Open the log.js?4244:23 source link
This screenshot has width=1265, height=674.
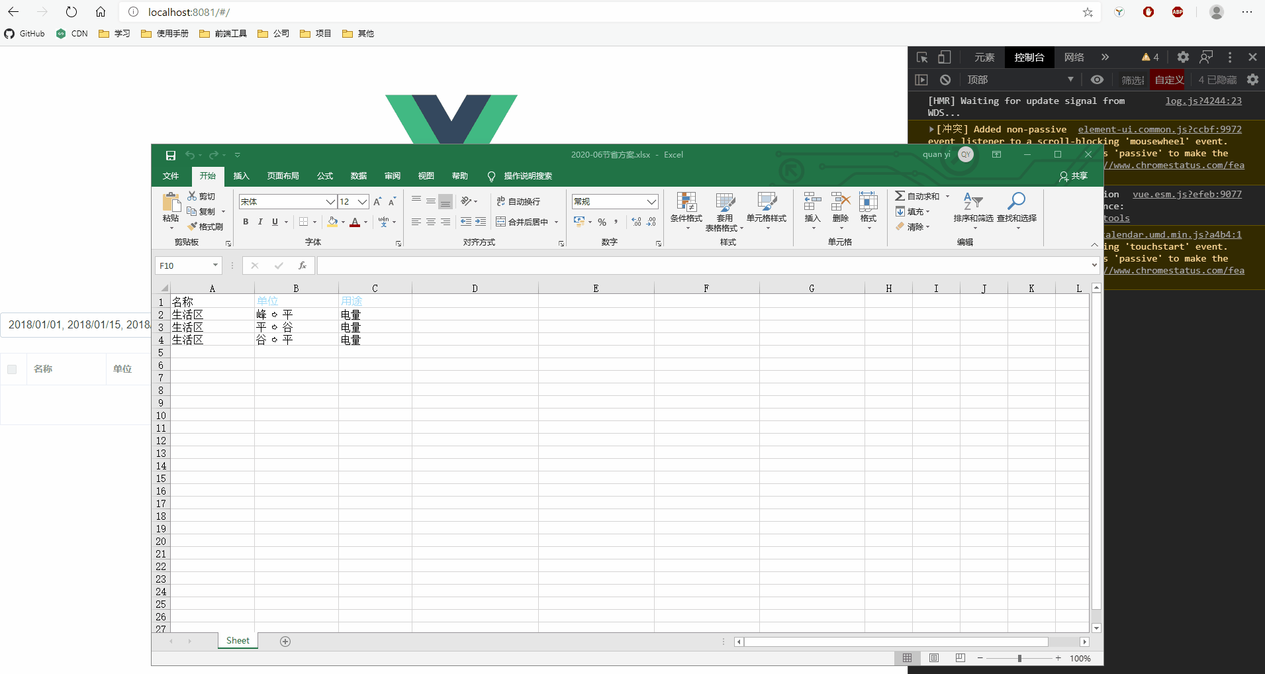[1203, 101]
